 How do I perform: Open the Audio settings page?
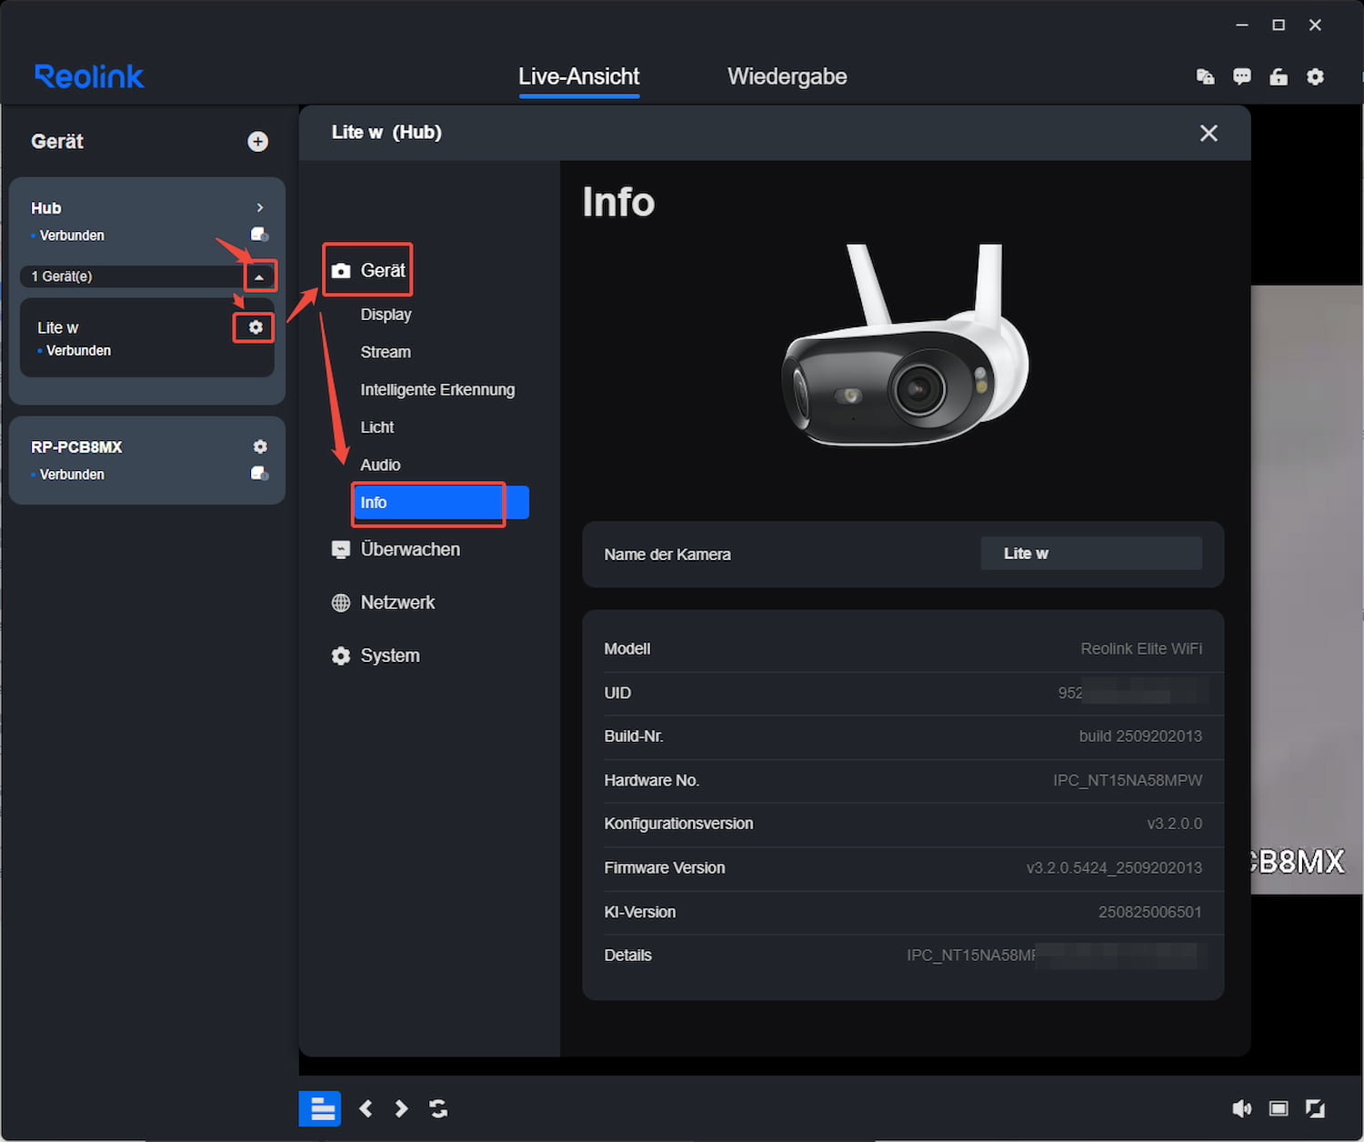point(380,465)
